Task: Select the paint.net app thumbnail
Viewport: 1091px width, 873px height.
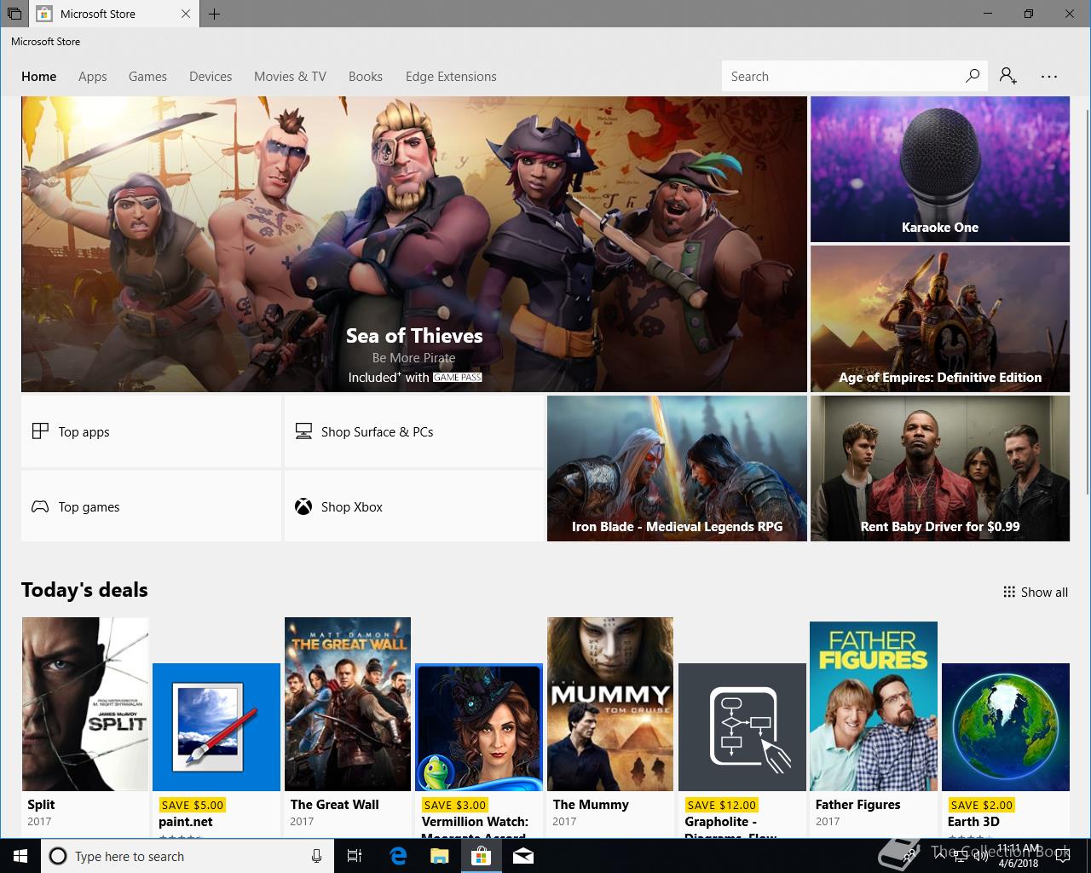Action: (x=216, y=727)
